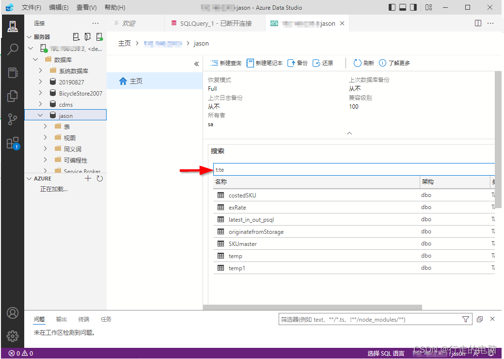Click the Backup toolbar button
This screenshot has width=504, height=359.
pyautogui.click(x=298, y=63)
